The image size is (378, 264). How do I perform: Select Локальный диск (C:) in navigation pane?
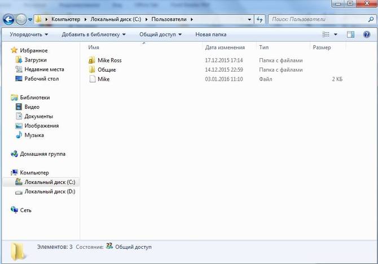pos(50,182)
